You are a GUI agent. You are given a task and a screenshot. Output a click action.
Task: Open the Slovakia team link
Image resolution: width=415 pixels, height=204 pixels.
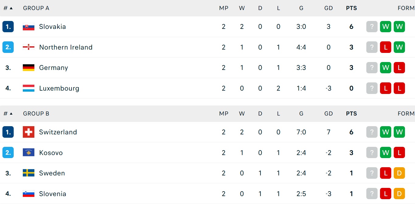point(52,27)
